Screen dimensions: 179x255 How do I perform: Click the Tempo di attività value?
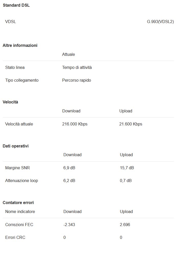(77, 68)
